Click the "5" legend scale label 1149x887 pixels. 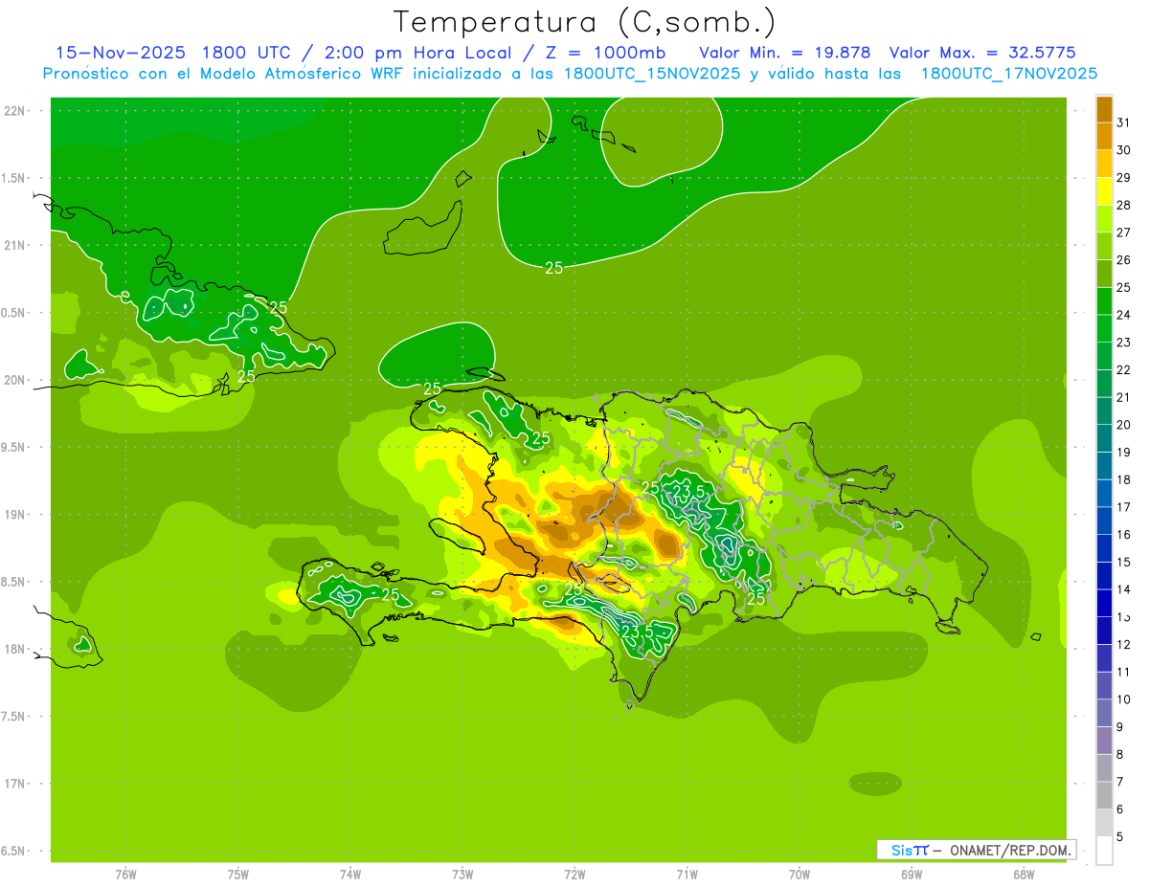(1120, 837)
